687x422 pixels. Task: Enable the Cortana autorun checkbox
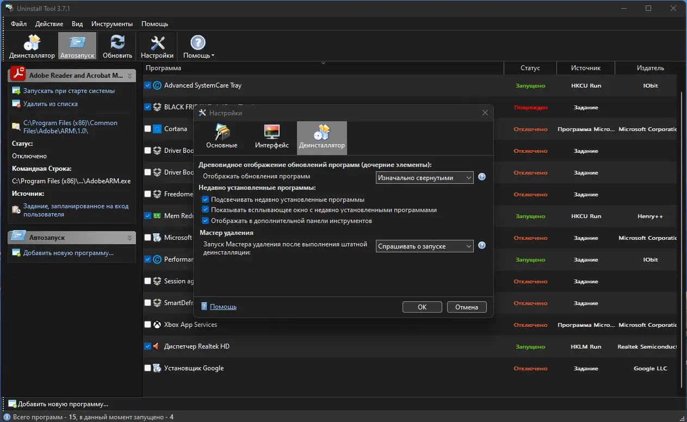[147, 129]
